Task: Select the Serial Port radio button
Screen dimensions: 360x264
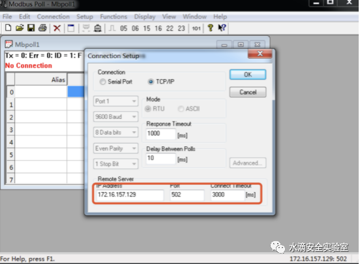Action: coord(102,82)
